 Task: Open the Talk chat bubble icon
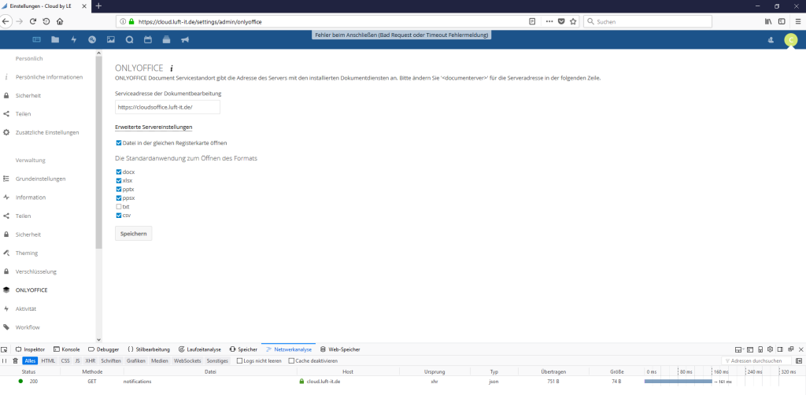[x=129, y=39]
